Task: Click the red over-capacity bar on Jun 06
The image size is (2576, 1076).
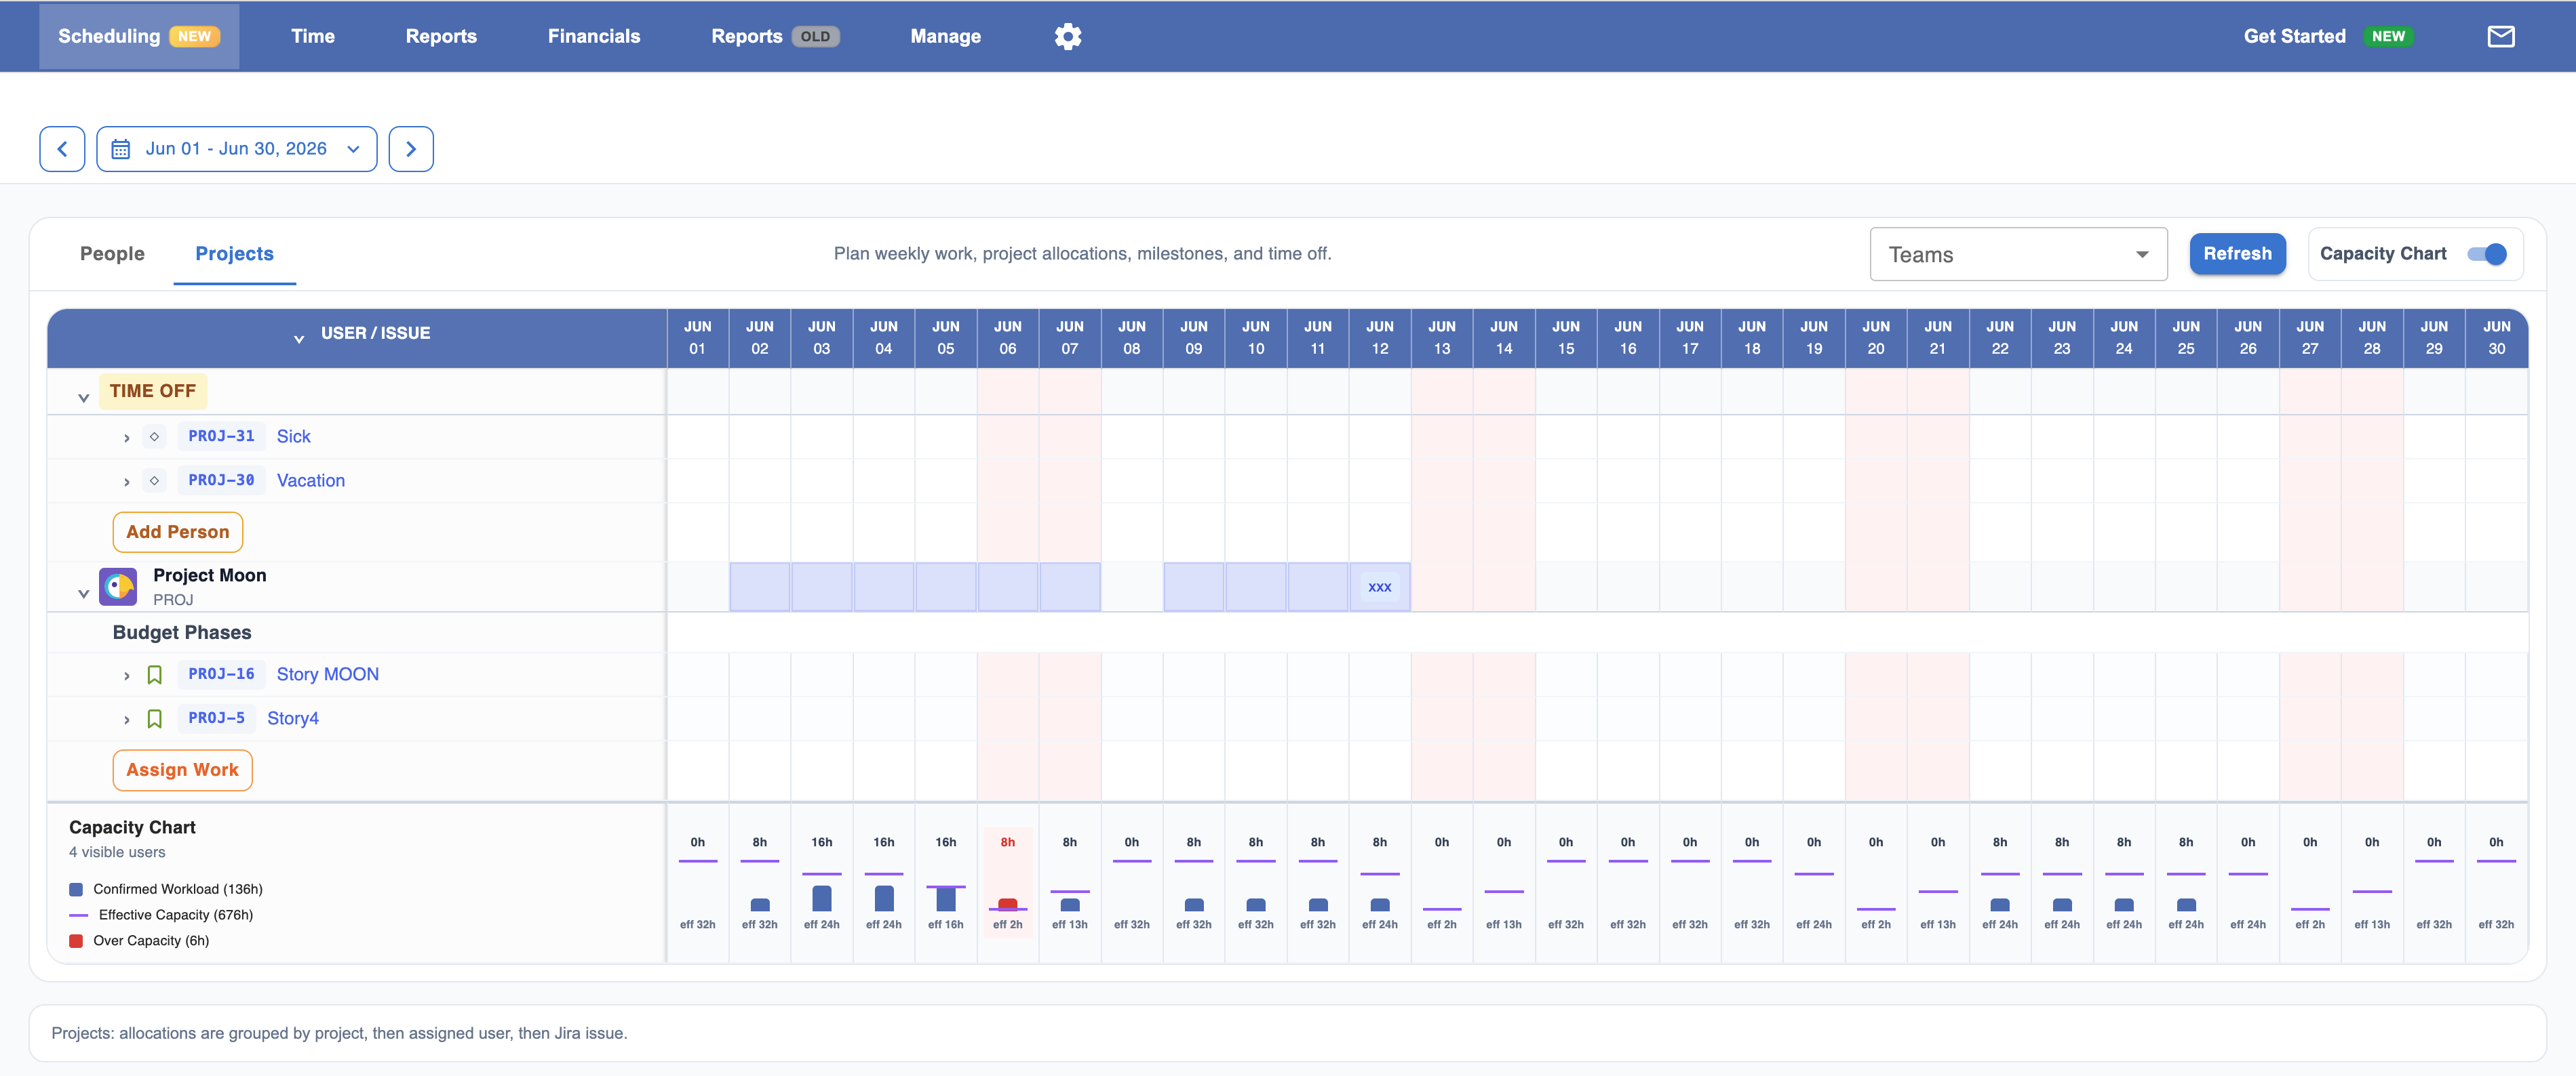Action: pyautogui.click(x=1008, y=904)
